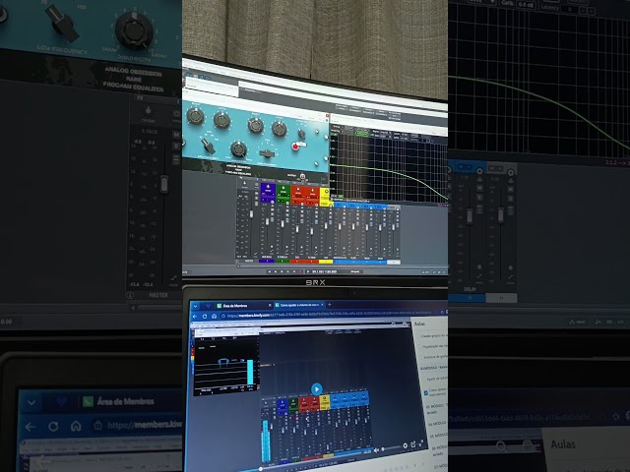Toggle the red power light on the equalizer plugin
630x472 pixels.
click(295, 147)
